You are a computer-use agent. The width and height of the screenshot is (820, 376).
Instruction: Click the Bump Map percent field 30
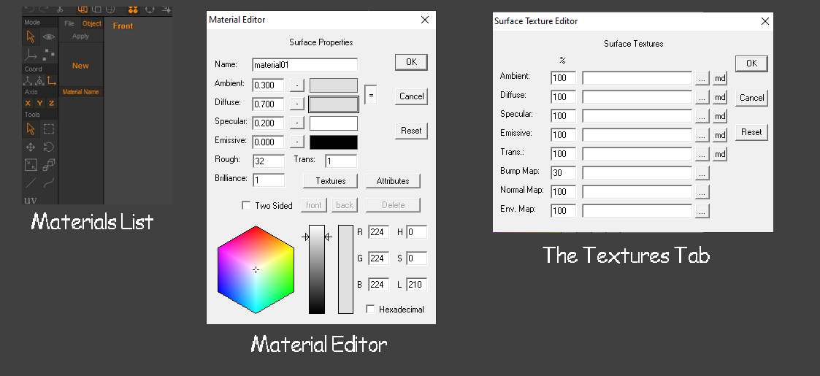click(x=563, y=172)
